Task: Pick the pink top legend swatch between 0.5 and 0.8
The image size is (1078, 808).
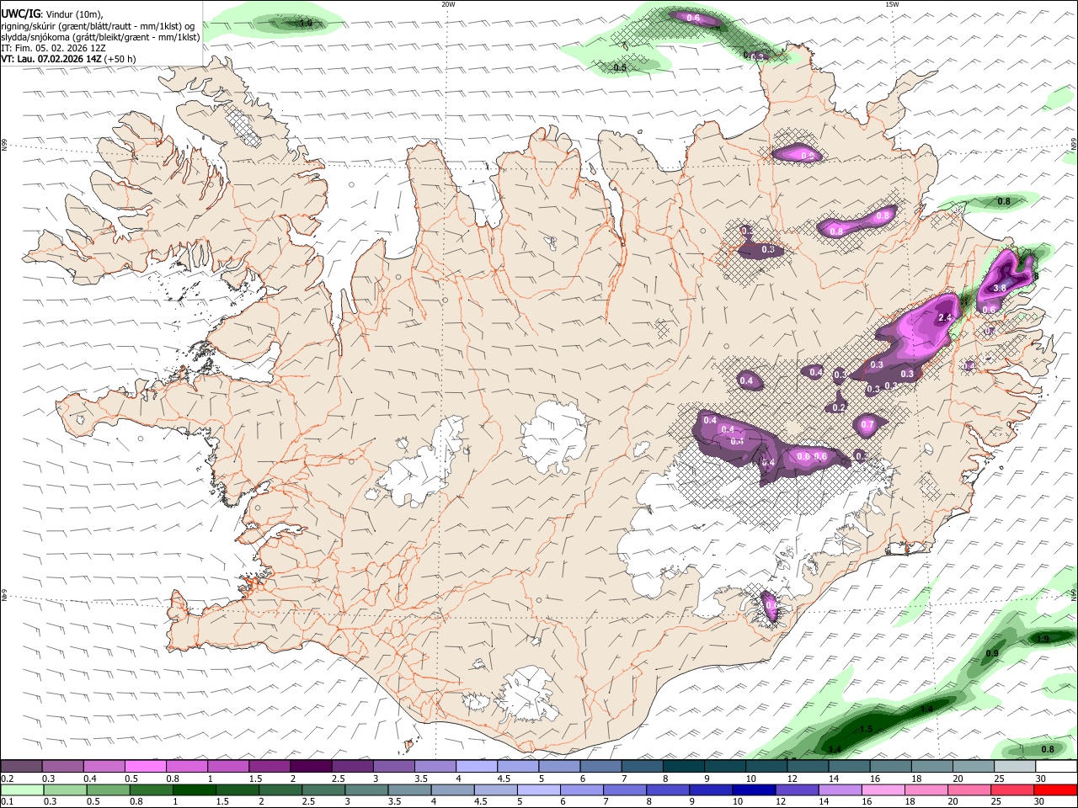Action: coord(146,767)
